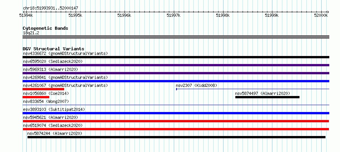Image resolution: width=340 pixels, height=152 pixels.
Task: Select the short red nsv4261067 bar
Action: (44, 89)
